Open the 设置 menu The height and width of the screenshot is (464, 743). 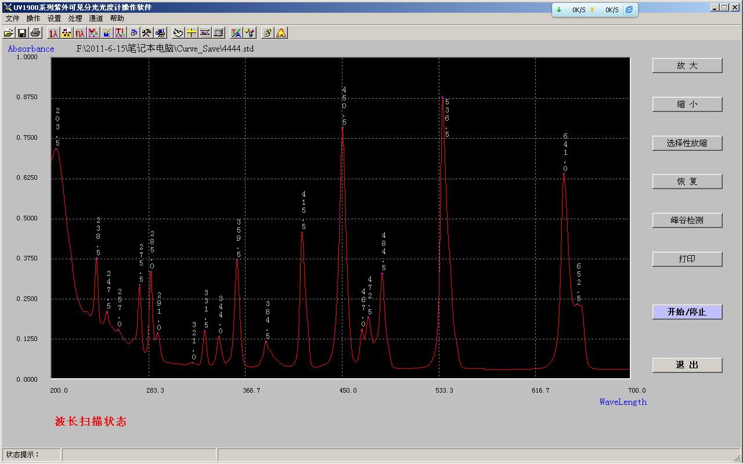[54, 19]
